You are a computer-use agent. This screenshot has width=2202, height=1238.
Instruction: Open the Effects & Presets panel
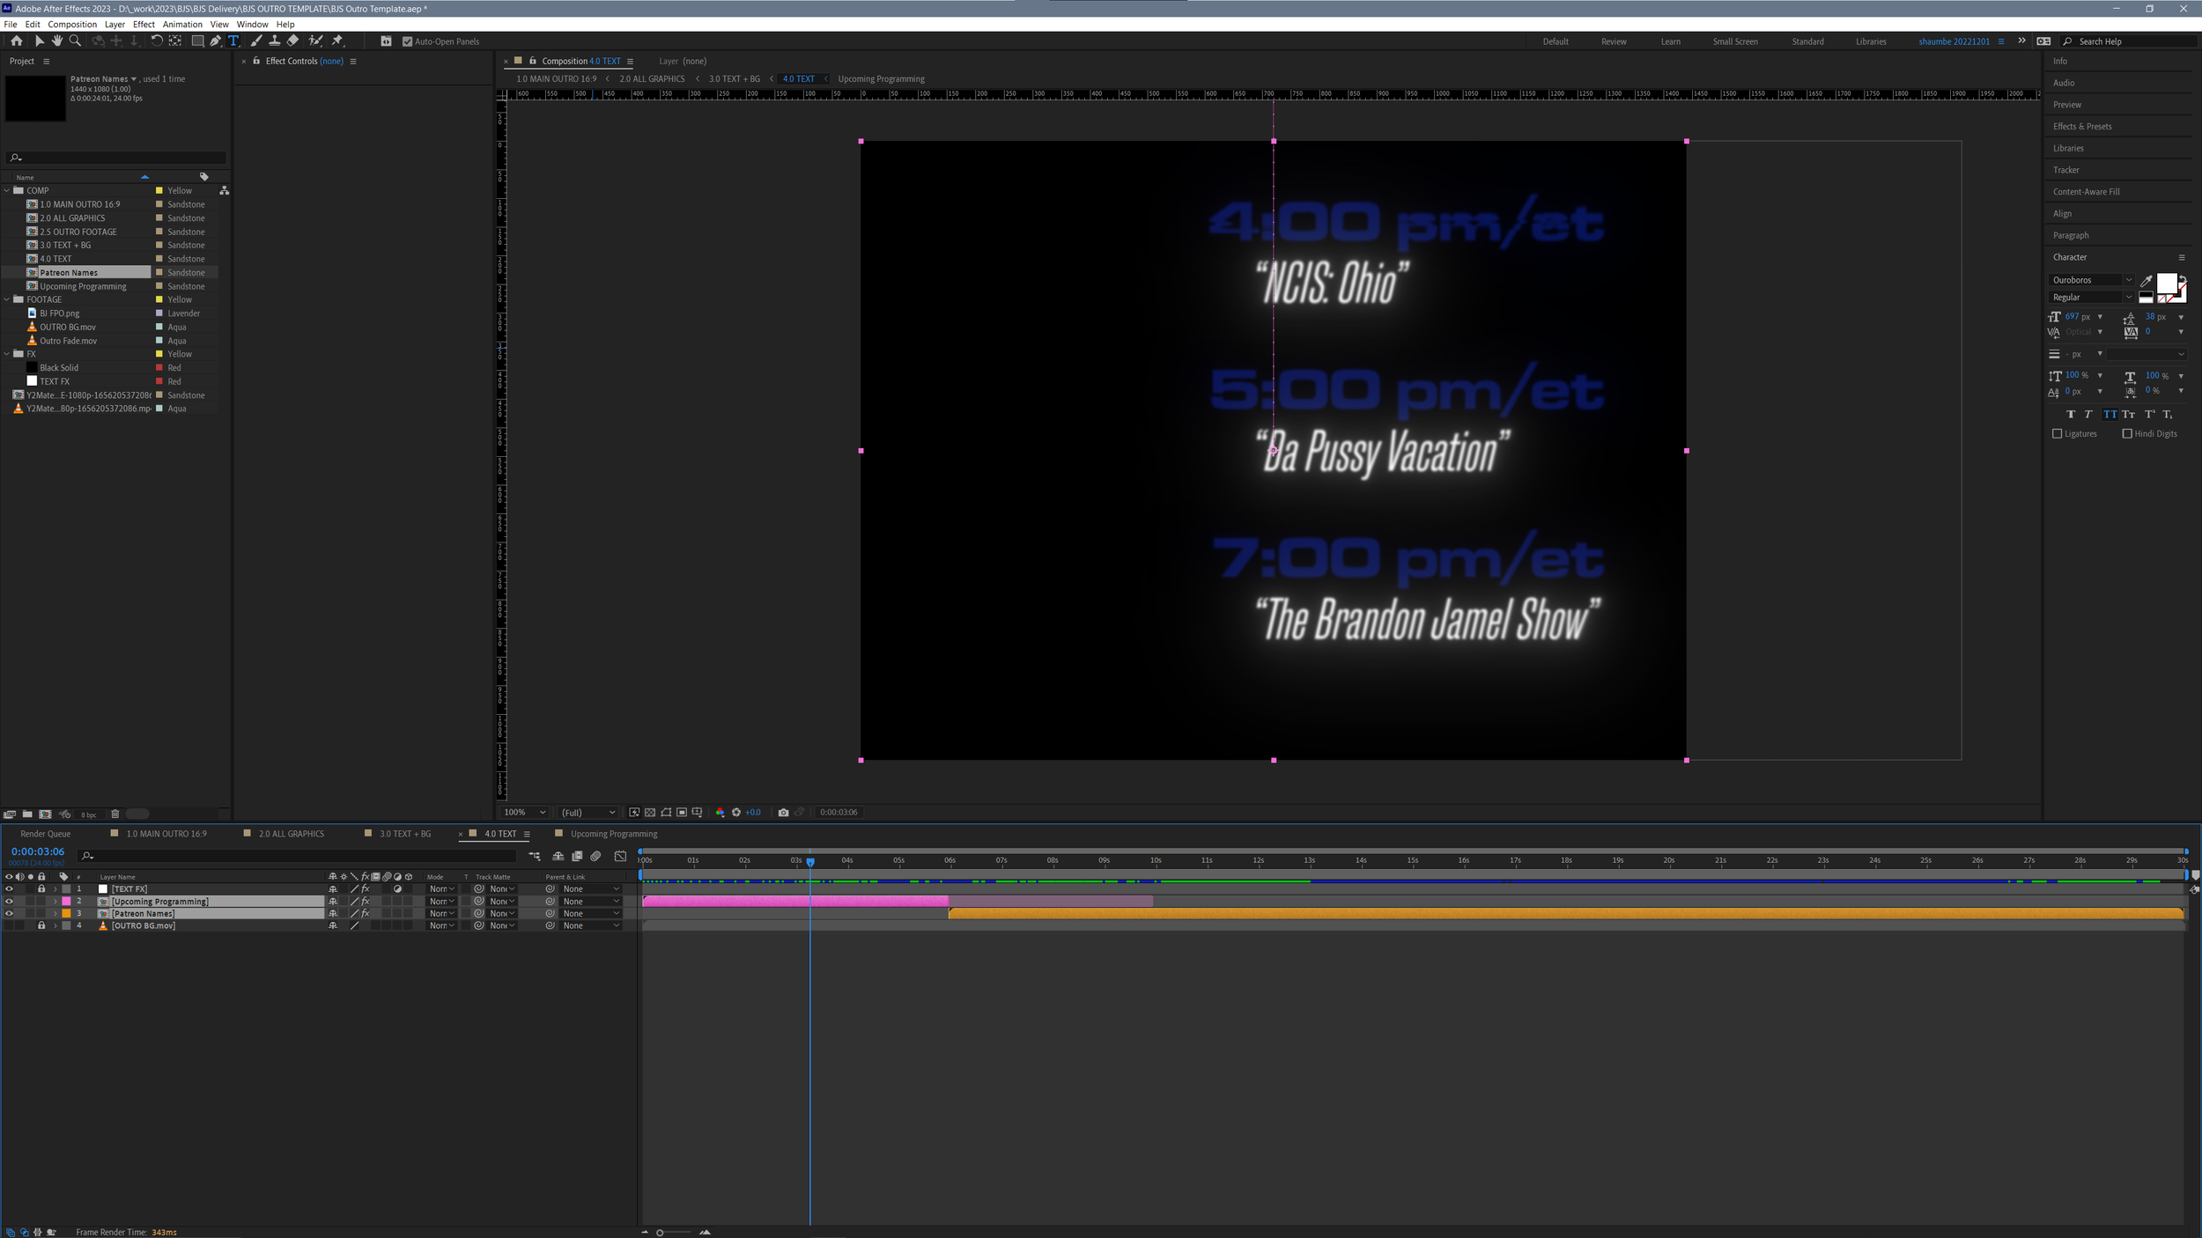click(2081, 126)
